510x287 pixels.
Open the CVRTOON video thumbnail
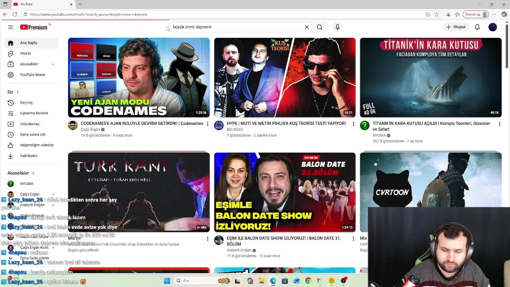431,179
